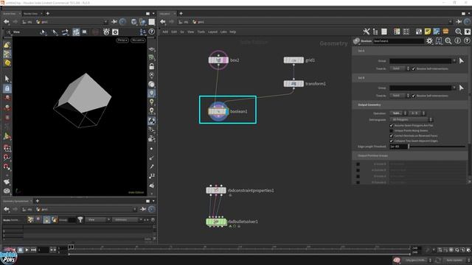472x265 pixels.
Task: Select the boolean1 node
Action: tap(218, 111)
